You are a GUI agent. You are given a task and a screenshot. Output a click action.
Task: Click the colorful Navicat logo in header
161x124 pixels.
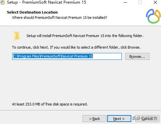[x=153, y=16]
